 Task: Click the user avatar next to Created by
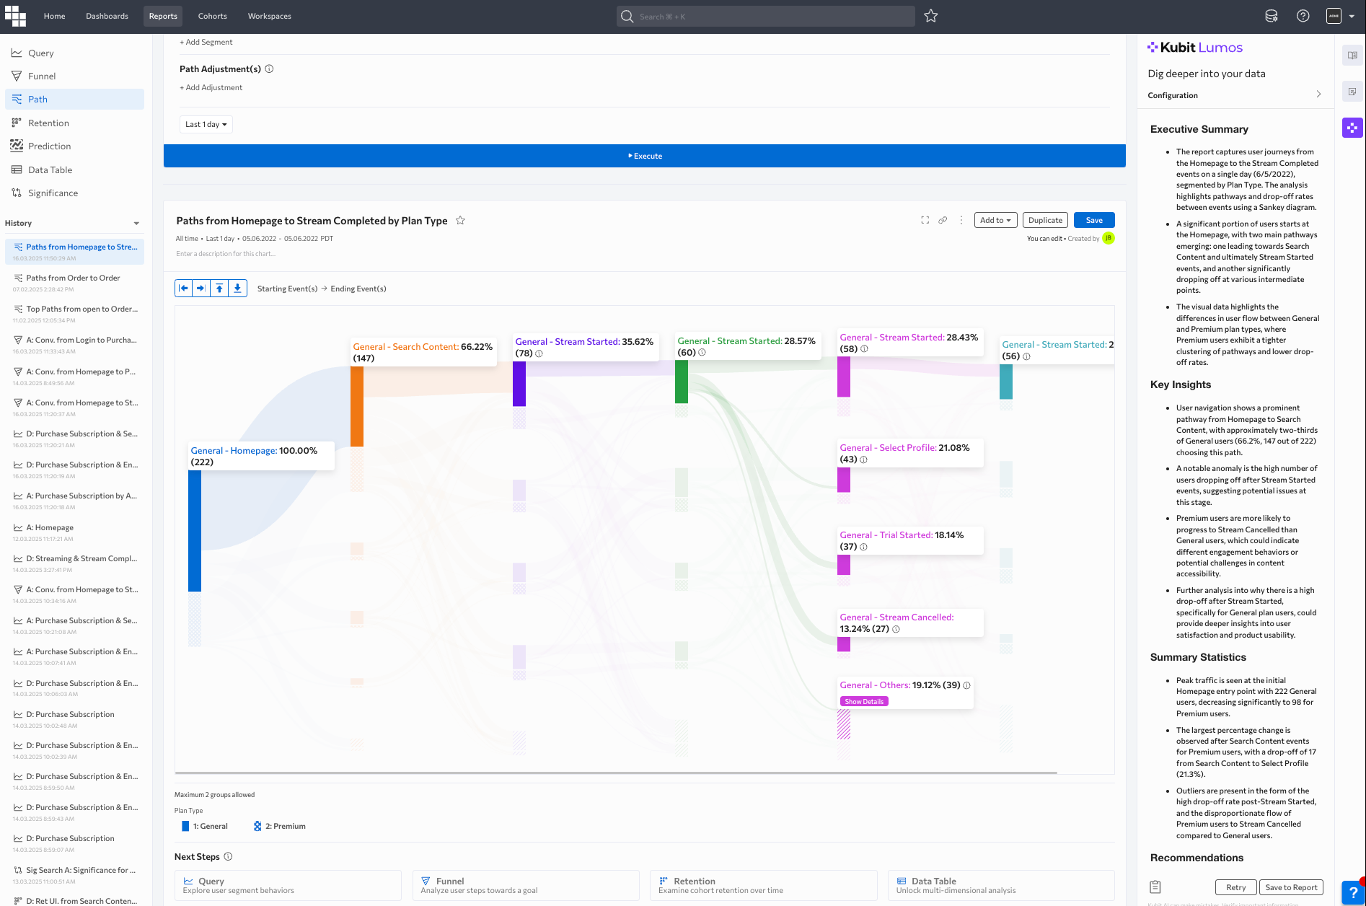click(x=1109, y=238)
